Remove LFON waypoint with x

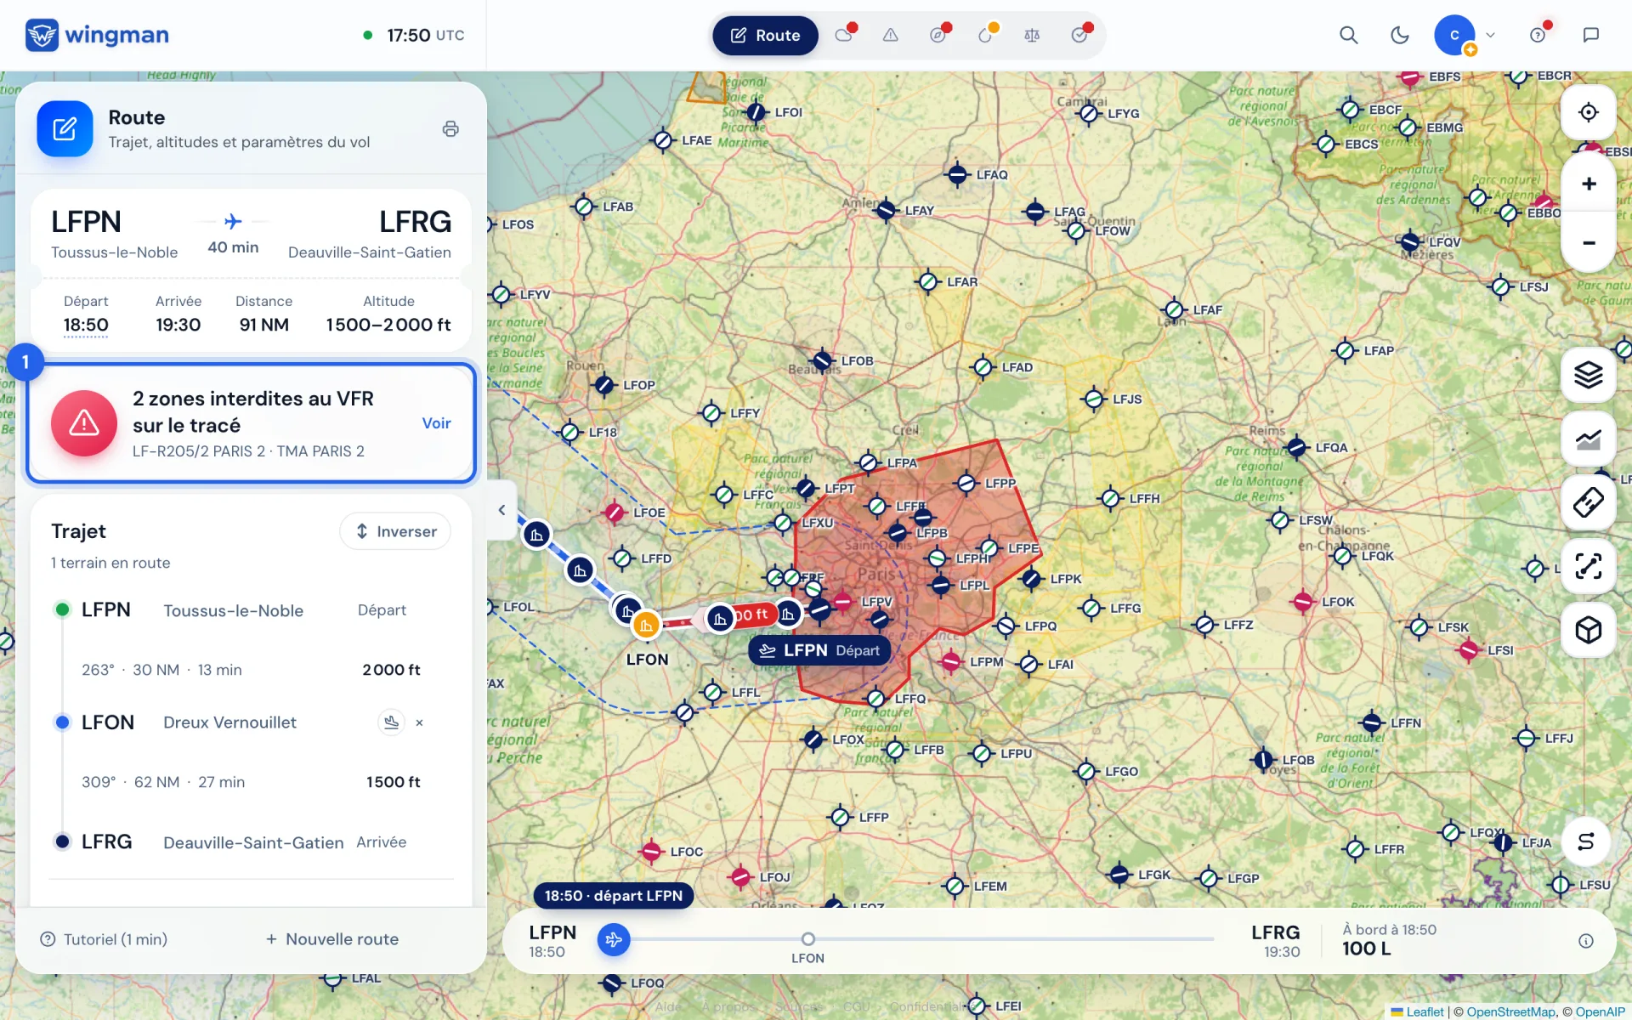coord(419,722)
